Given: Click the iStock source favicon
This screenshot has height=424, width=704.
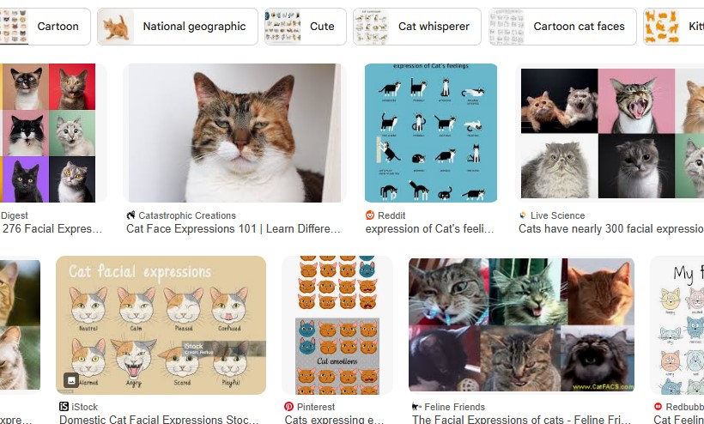Looking at the screenshot, I should tap(64, 407).
